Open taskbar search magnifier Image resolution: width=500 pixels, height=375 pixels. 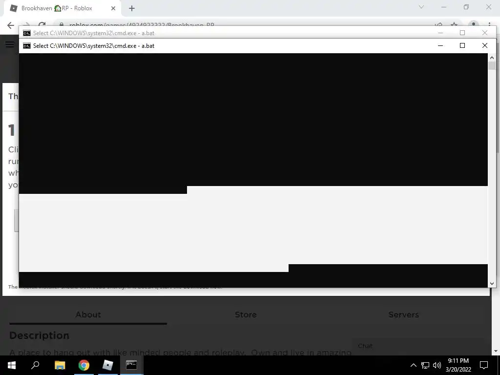coord(35,365)
